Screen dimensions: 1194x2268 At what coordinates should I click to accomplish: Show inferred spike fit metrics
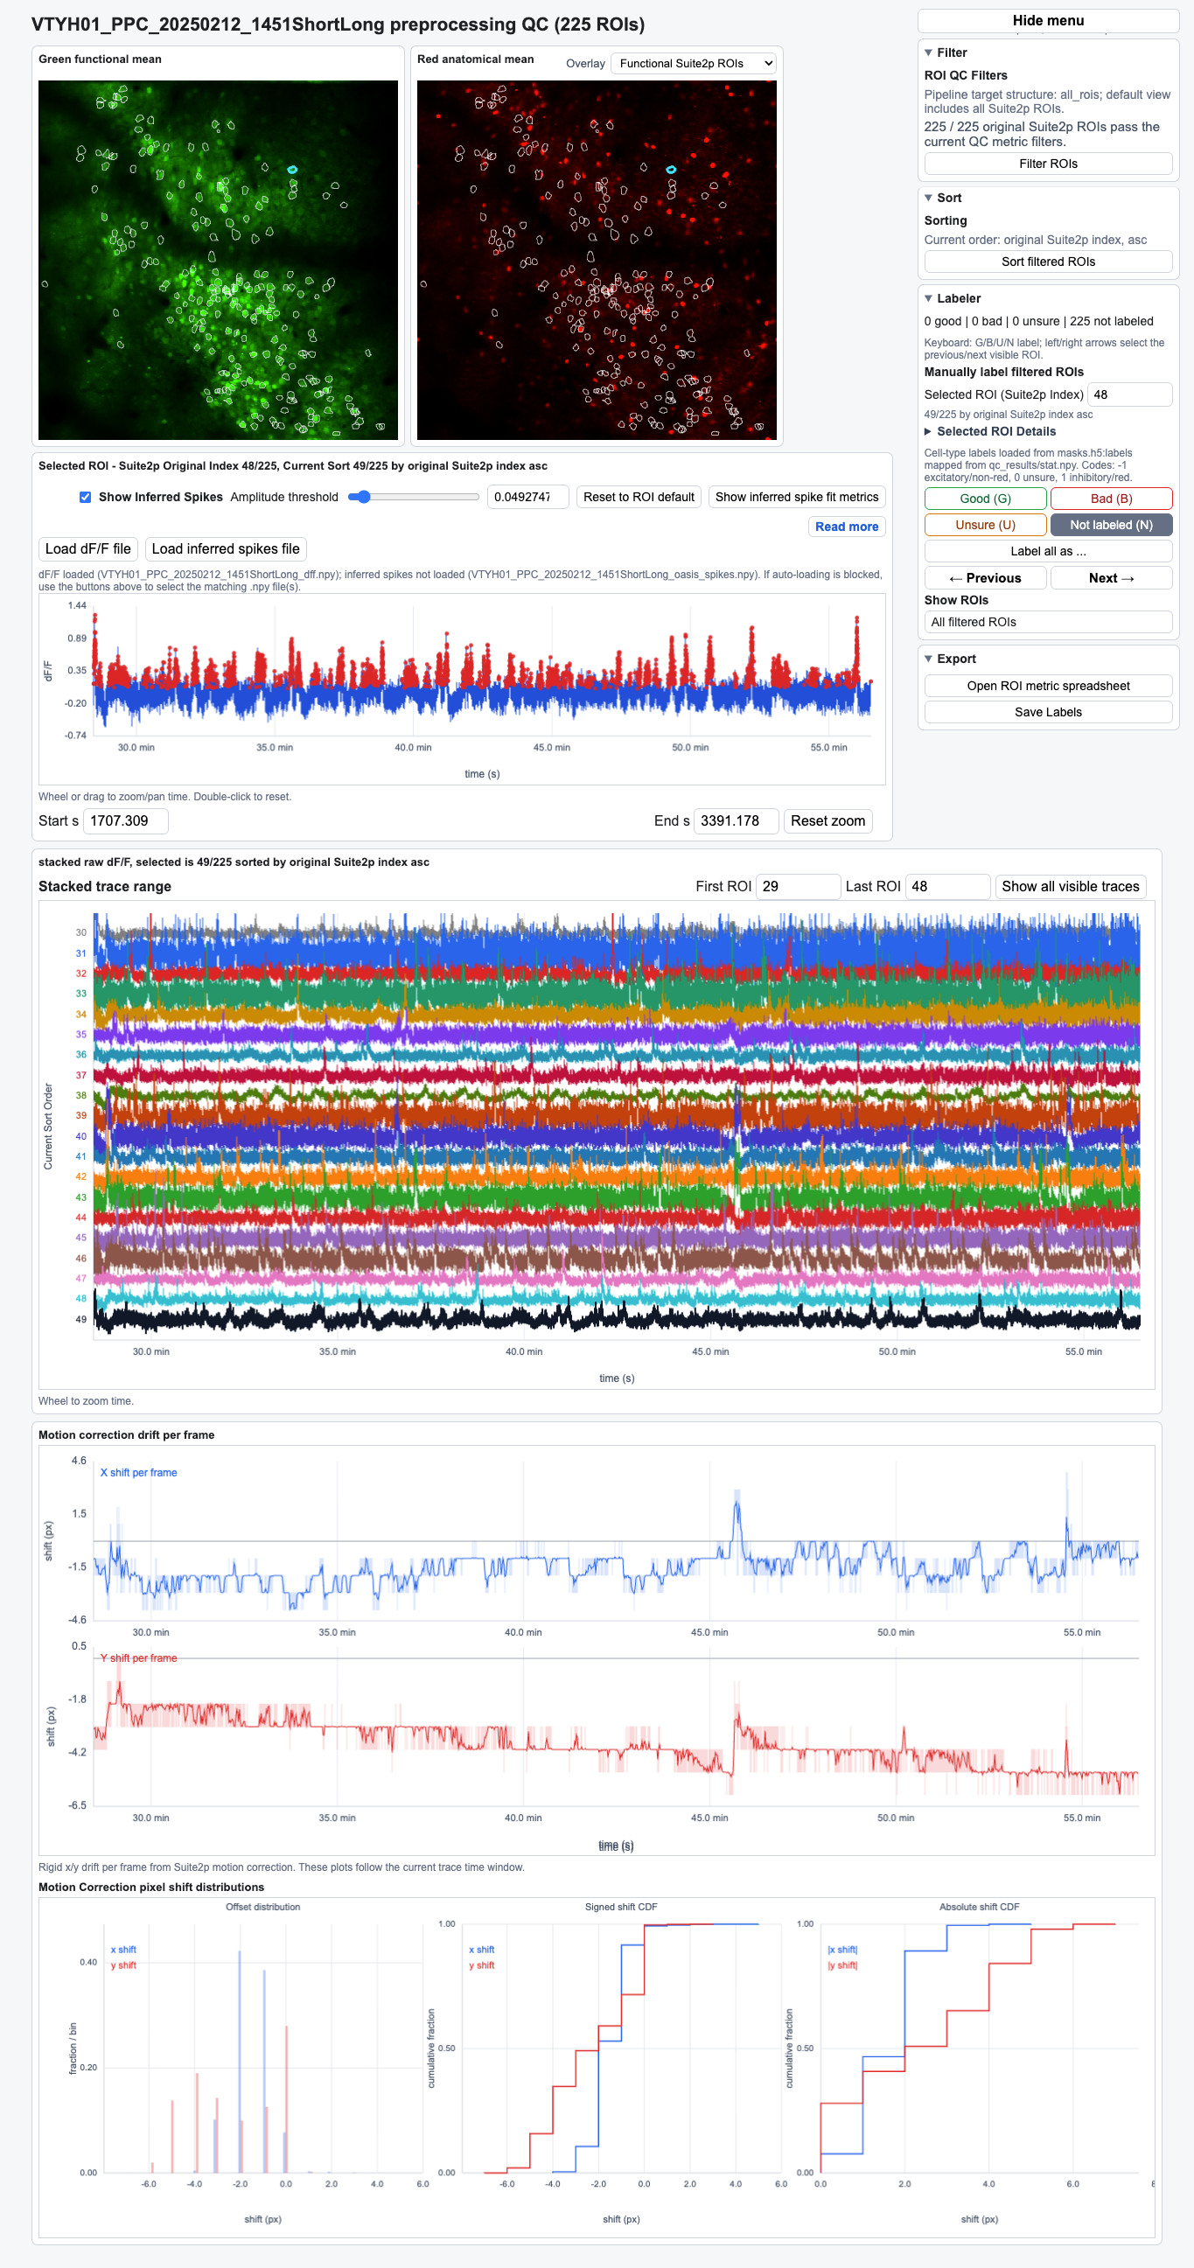[x=797, y=497]
